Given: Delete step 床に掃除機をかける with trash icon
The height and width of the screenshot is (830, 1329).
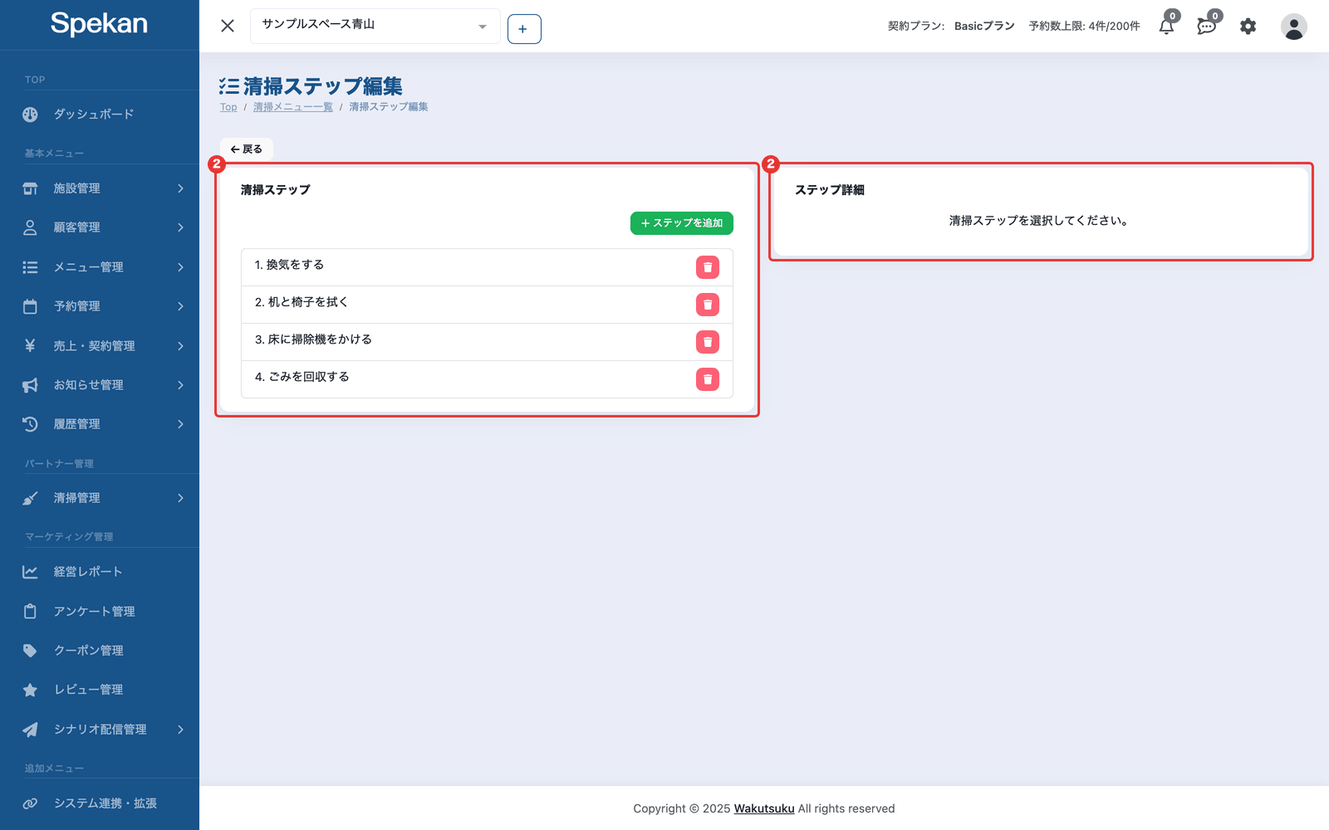Looking at the screenshot, I should pyautogui.click(x=708, y=342).
